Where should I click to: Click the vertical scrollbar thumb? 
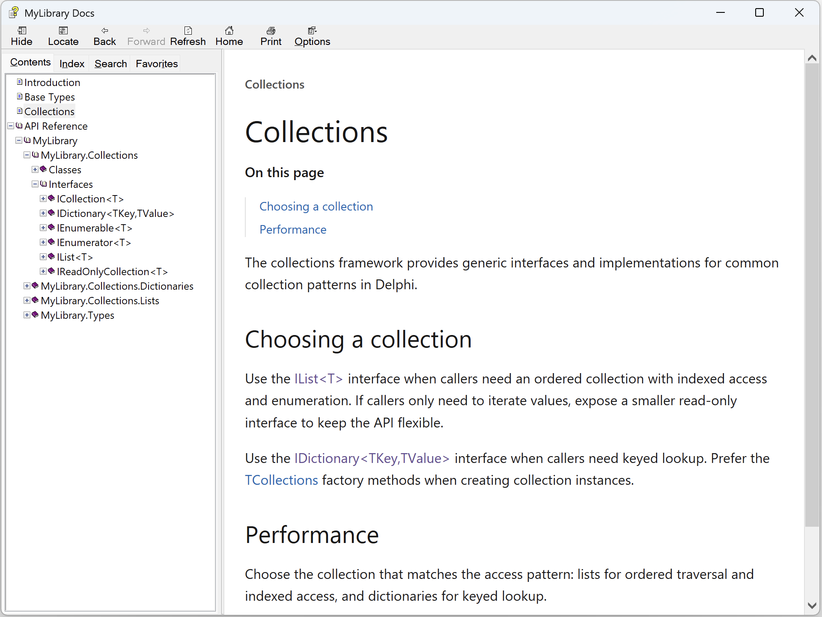pyautogui.click(x=812, y=295)
